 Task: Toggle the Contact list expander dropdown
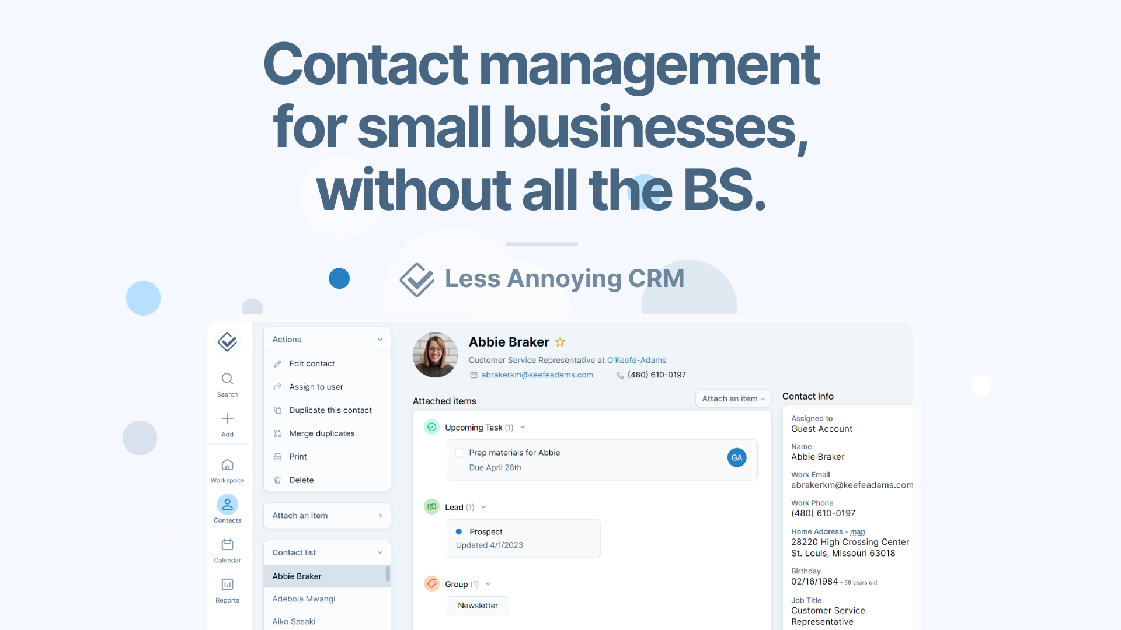tap(380, 552)
